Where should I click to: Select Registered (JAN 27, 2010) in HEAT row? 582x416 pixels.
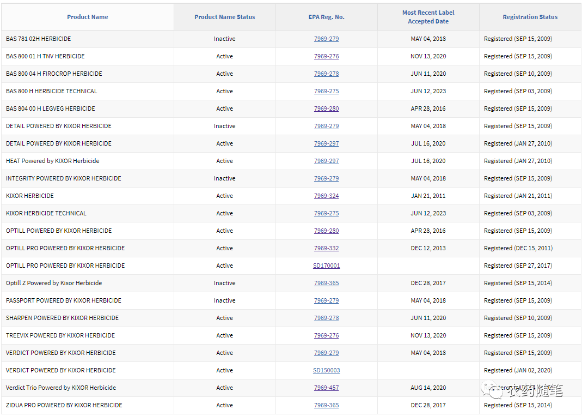(518, 161)
